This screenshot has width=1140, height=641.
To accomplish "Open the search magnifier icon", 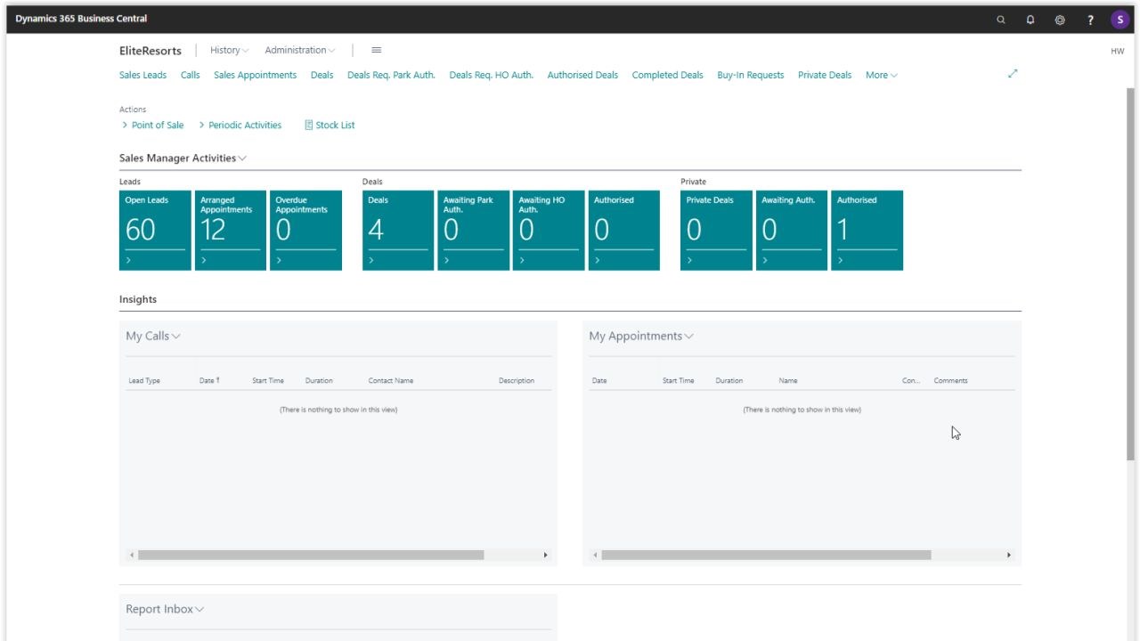I will [1001, 20].
